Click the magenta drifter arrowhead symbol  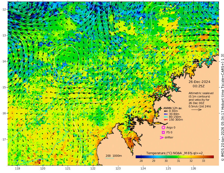point(162,137)
